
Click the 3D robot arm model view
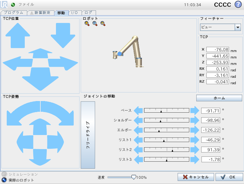(x=128, y=52)
